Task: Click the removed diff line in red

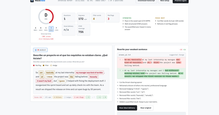Action: tap(151, 63)
